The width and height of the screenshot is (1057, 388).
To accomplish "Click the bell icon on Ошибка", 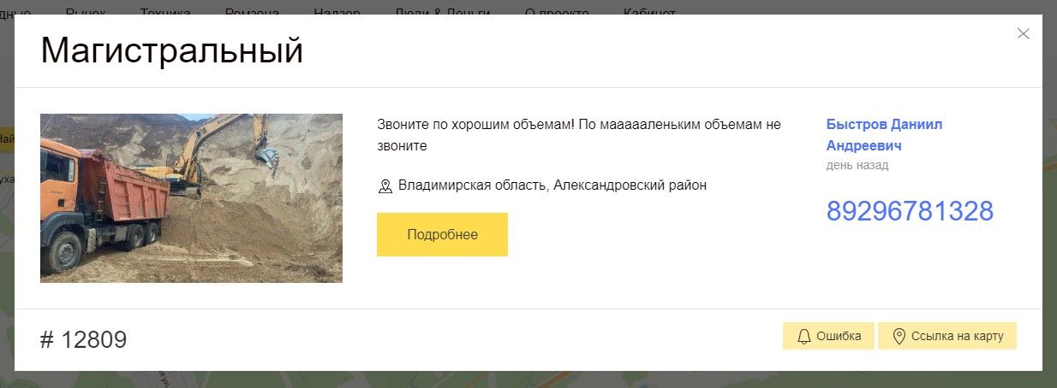I will (x=803, y=336).
